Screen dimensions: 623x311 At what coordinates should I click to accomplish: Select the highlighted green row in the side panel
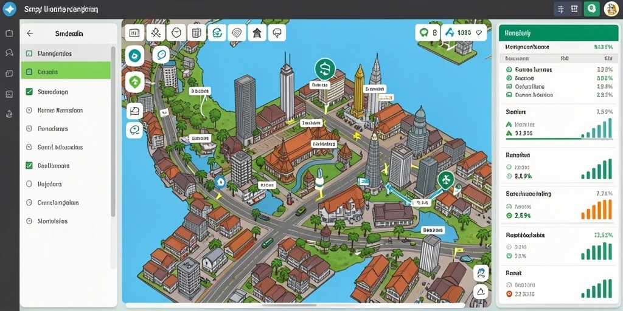(66, 70)
